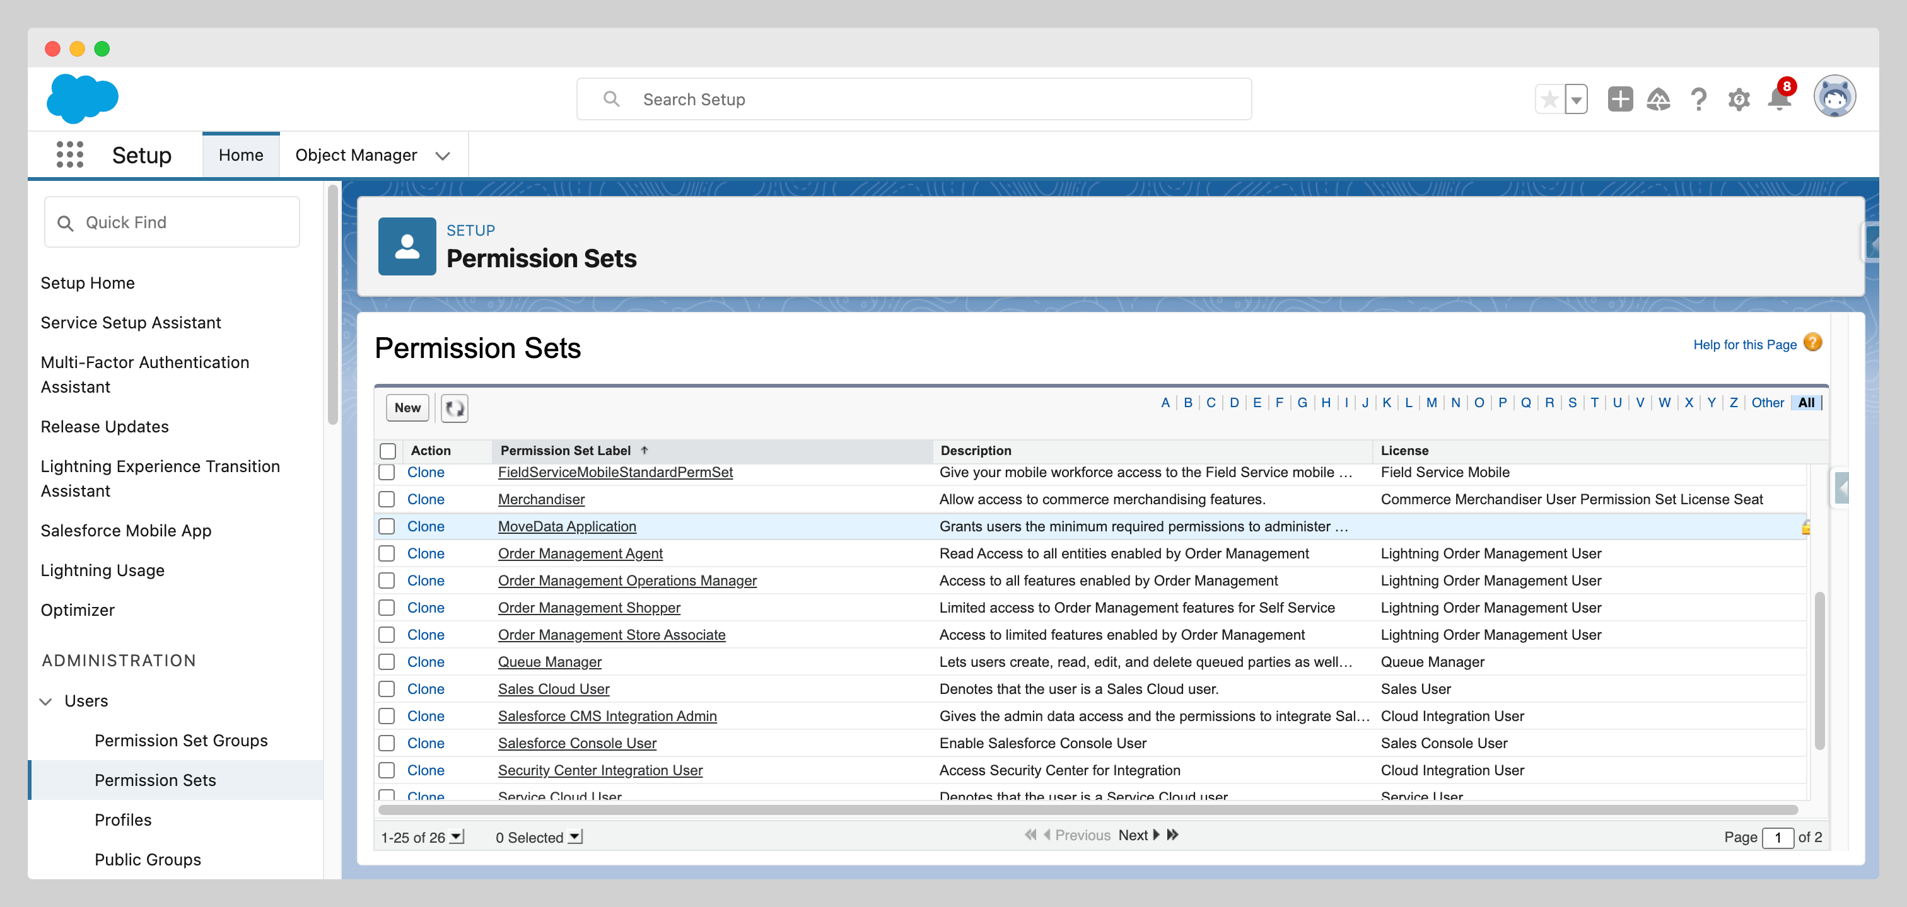Open the Global Actions plus icon
This screenshot has width=1907, height=907.
click(x=1620, y=99)
